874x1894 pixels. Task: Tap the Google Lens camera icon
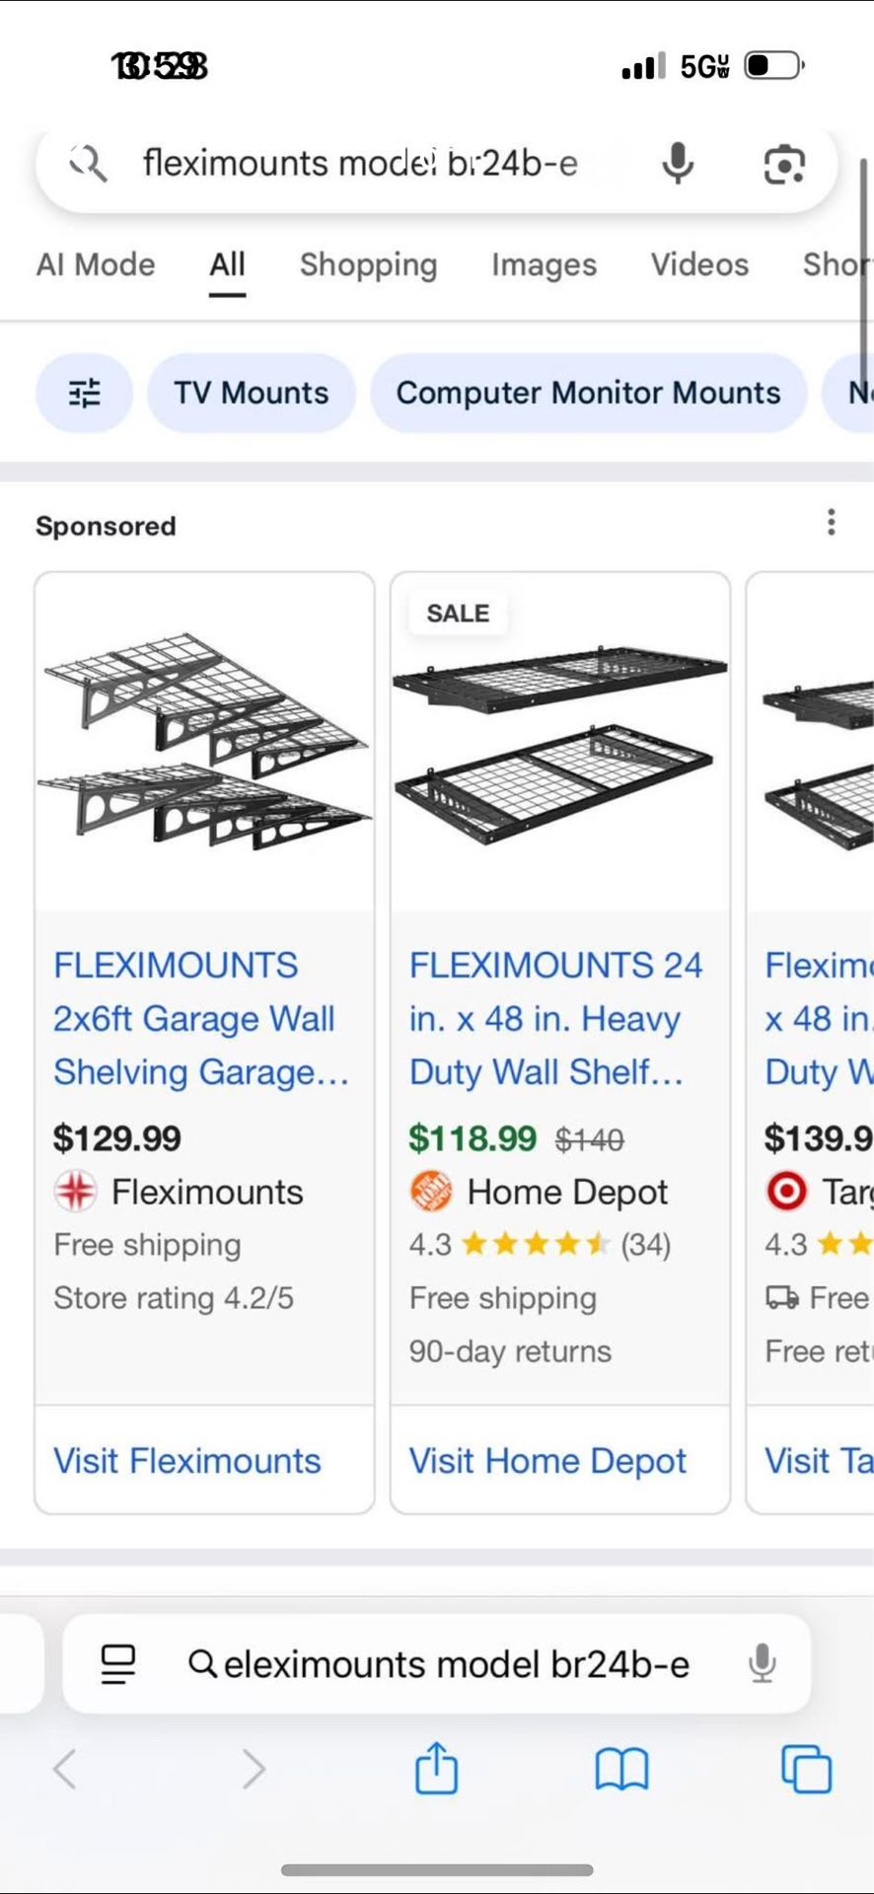tap(783, 165)
